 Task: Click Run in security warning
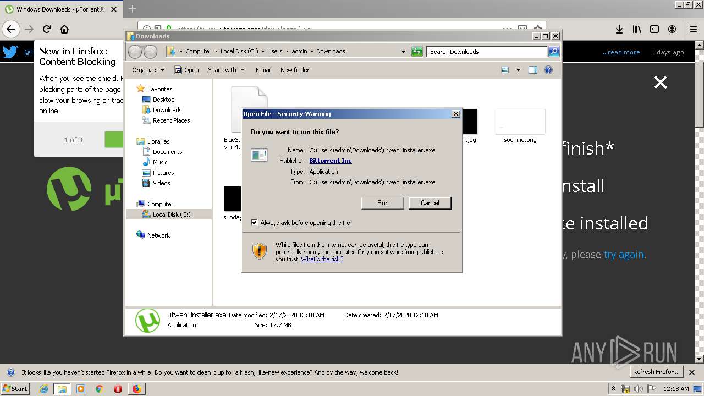click(x=383, y=203)
